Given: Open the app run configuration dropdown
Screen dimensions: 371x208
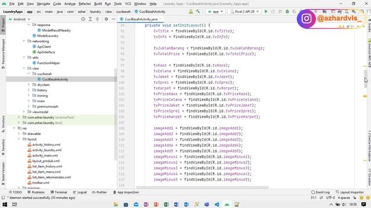Looking at the screenshot, I should (x=215, y=12).
